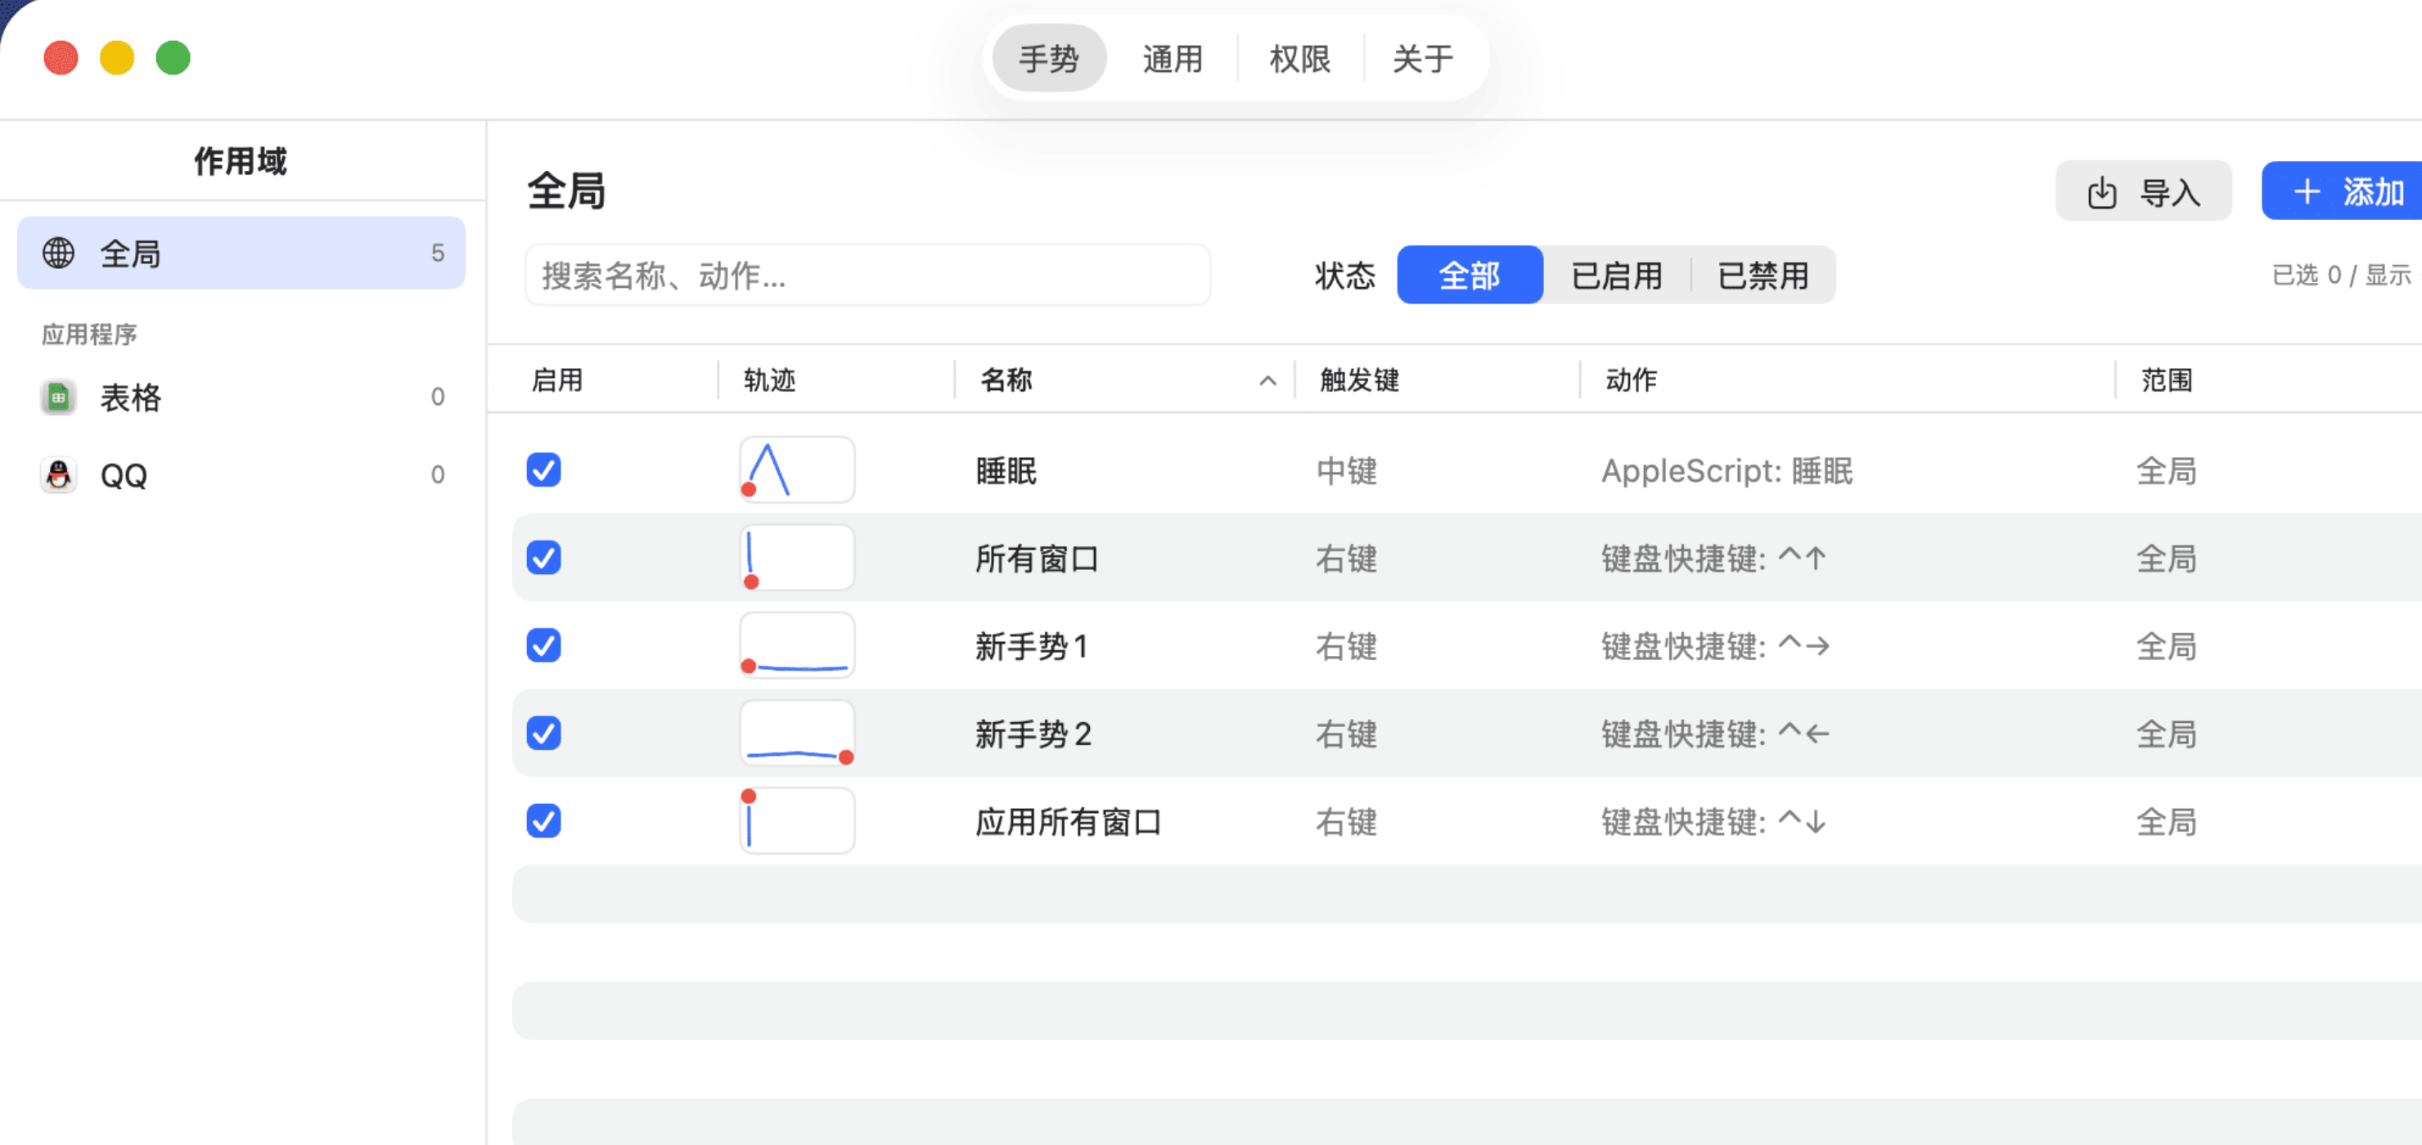Disable the 所有窗口 gesture checkbox

pyautogui.click(x=543, y=558)
